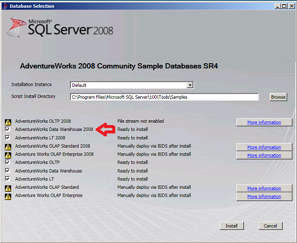
Task: Click the warning icon beside Adventure Works OLAP Enterprise
Action: coord(8,197)
